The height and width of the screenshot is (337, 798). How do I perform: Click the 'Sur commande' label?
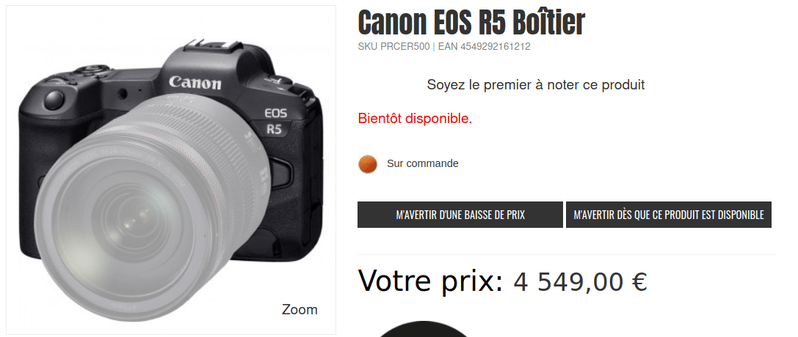tap(422, 163)
